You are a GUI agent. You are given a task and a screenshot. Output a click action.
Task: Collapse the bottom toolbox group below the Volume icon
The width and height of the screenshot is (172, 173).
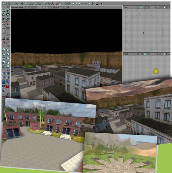coord(8,94)
